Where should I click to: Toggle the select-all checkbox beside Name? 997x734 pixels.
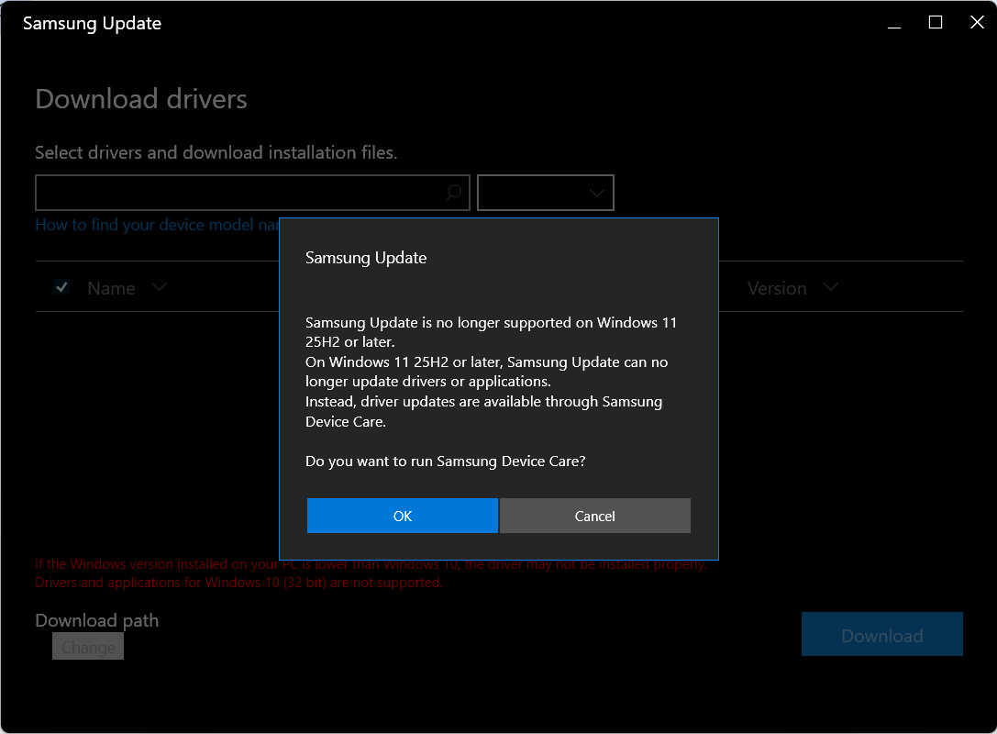(x=61, y=287)
